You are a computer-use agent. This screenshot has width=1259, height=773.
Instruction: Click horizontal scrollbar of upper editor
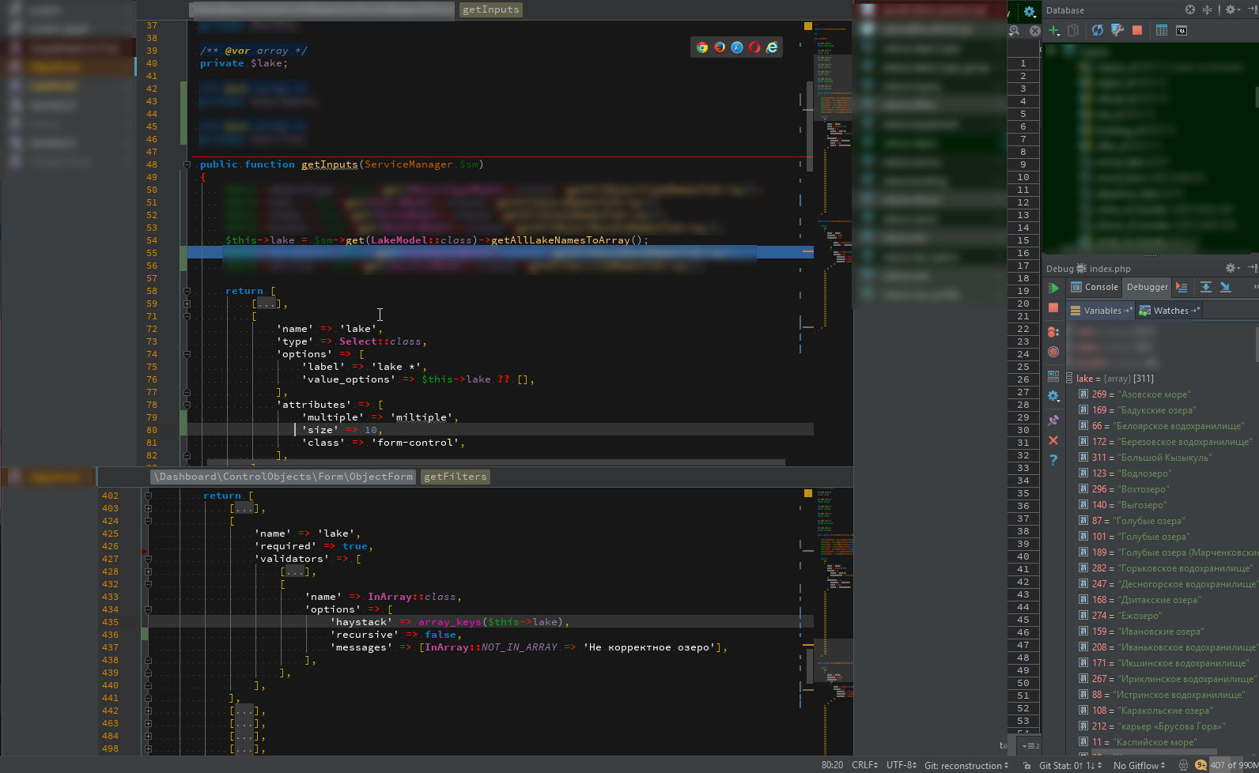496,462
